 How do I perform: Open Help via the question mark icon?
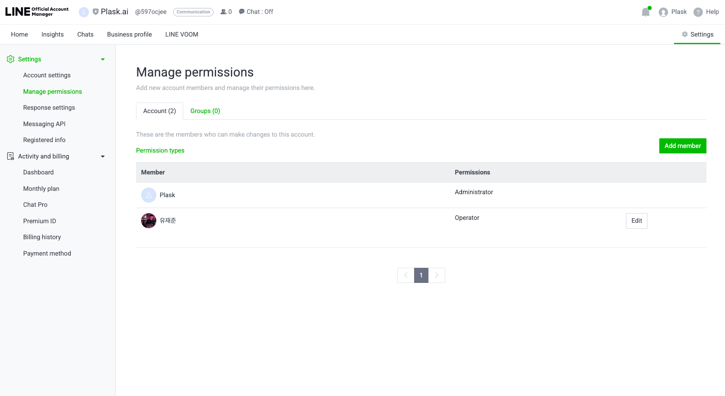698,12
